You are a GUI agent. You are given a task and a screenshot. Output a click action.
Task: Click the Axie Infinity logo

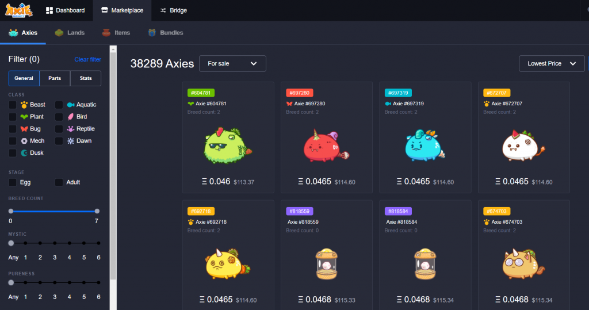pos(19,10)
